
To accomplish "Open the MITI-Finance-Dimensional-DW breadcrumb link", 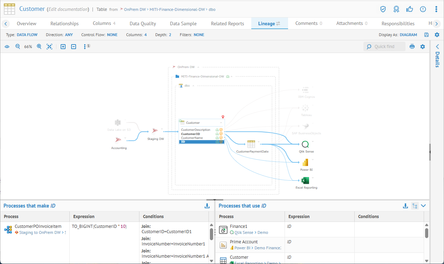I will pos(177,9).
